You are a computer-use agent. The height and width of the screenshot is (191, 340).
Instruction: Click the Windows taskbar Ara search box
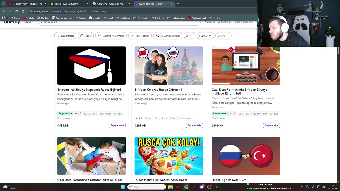pyautogui.click(x=147, y=187)
